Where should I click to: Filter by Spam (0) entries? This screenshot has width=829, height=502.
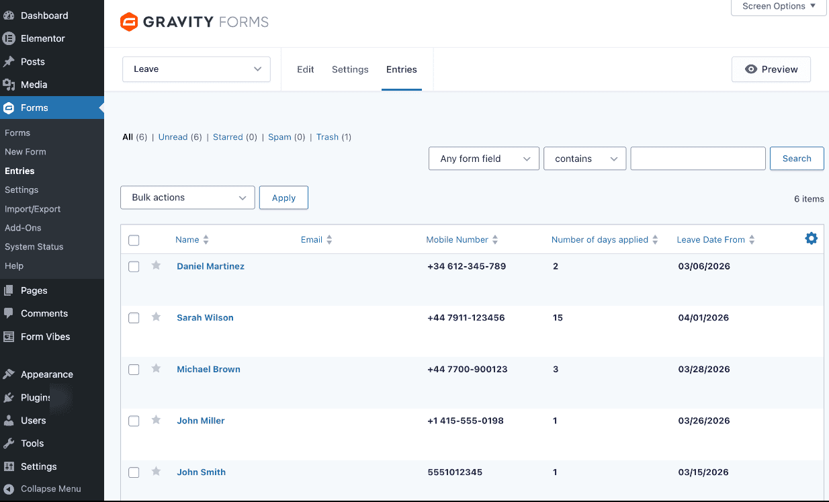pyautogui.click(x=287, y=137)
